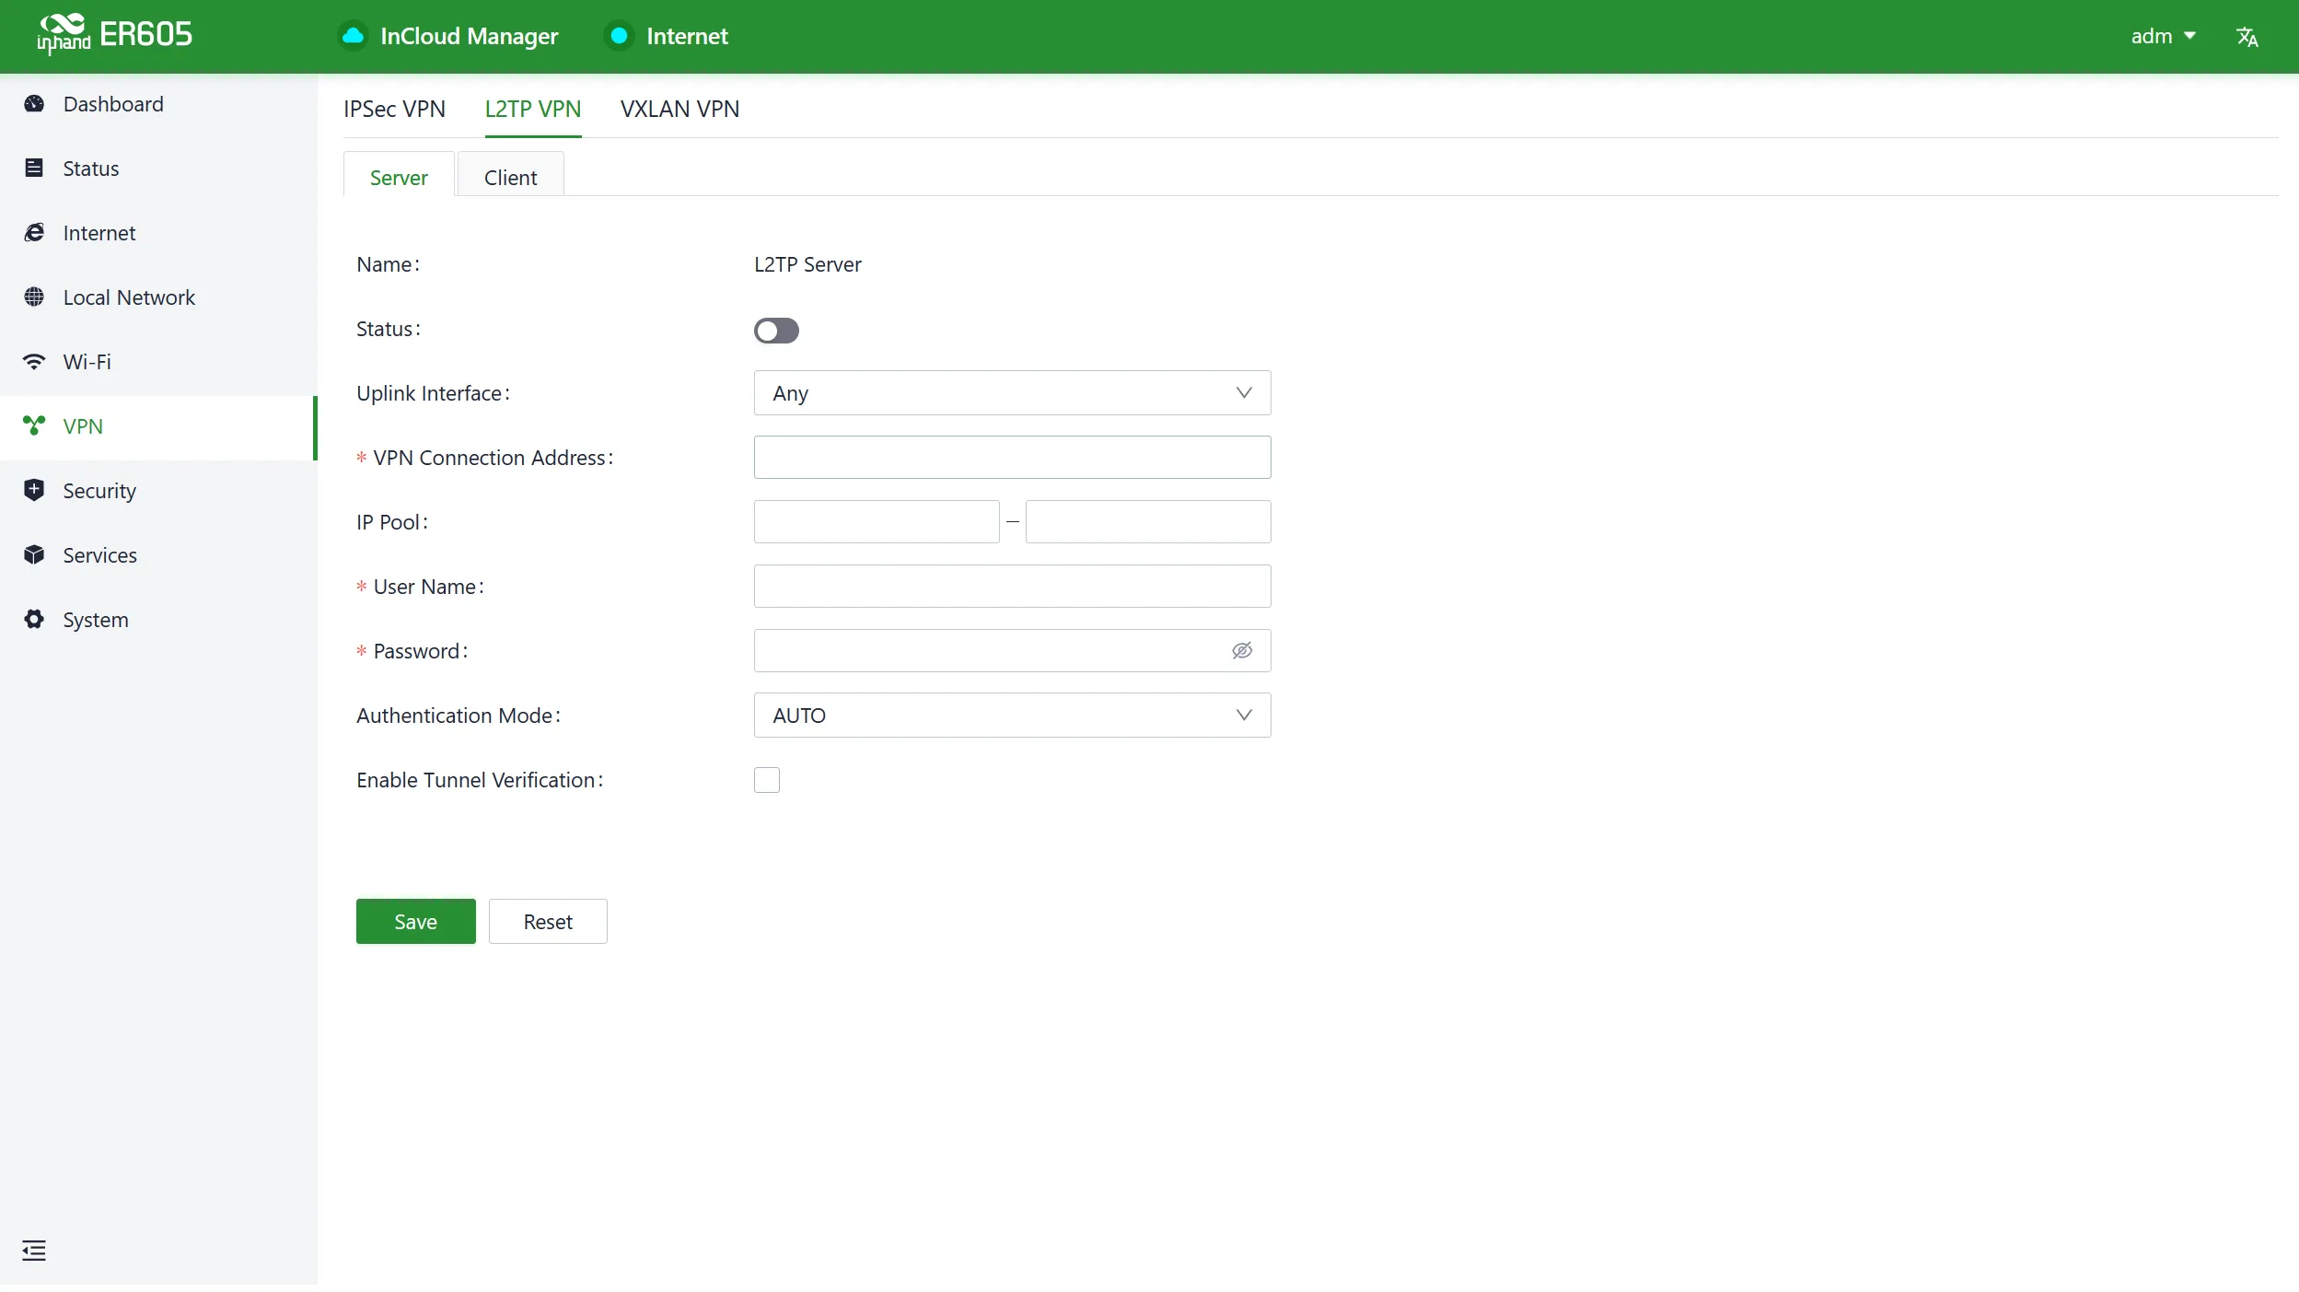
Task: Click the Dashboard gauge icon
Action: tap(34, 104)
